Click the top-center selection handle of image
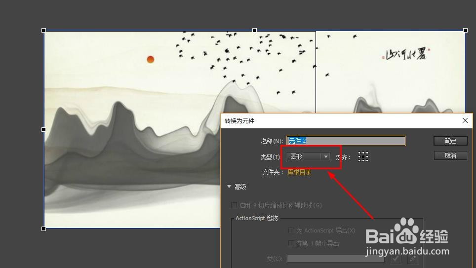 [x=255, y=30]
